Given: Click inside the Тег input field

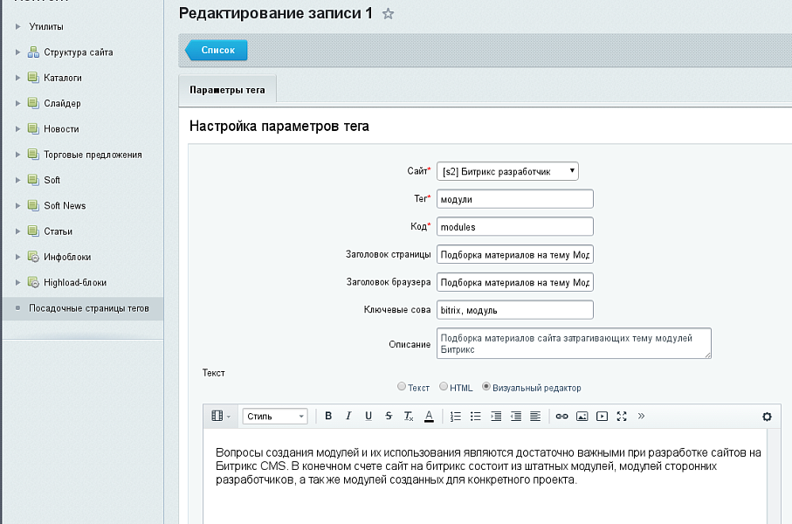Looking at the screenshot, I should tap(514, 198).
